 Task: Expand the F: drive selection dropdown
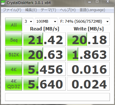84,22
